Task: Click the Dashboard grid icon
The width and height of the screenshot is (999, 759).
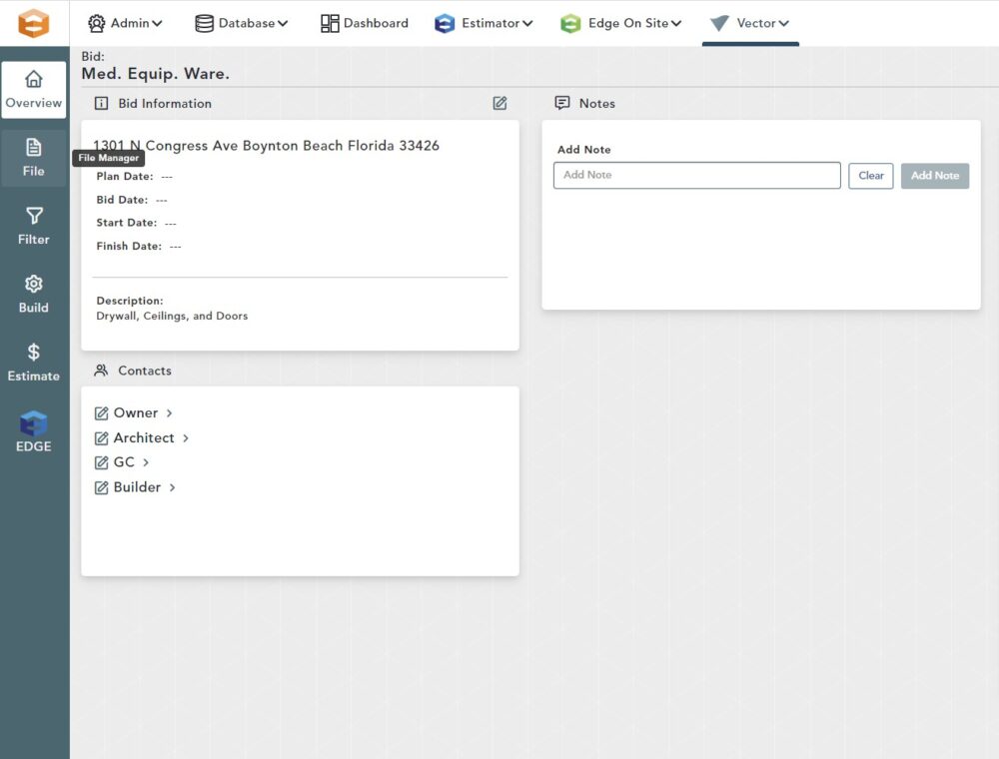Action: (330, 24)
